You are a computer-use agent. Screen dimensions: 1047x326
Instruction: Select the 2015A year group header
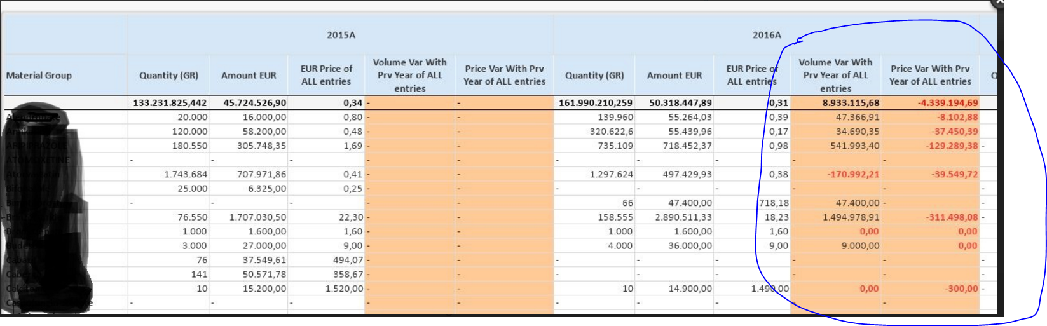341,36
